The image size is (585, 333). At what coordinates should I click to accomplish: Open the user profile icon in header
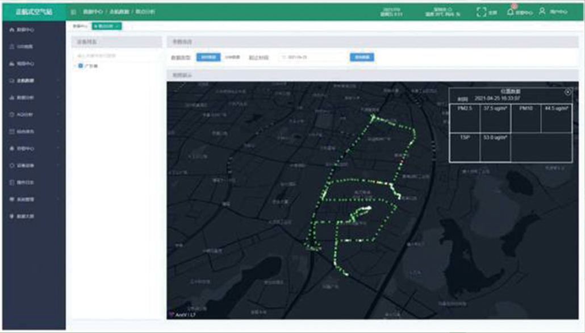coord(542,12)
